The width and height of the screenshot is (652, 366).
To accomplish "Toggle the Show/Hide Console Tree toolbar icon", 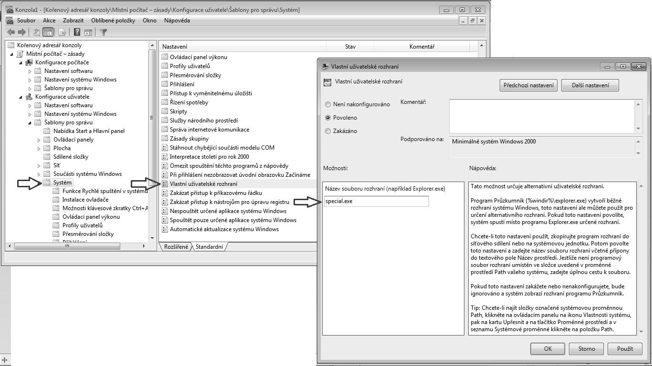I will (48, 32).
